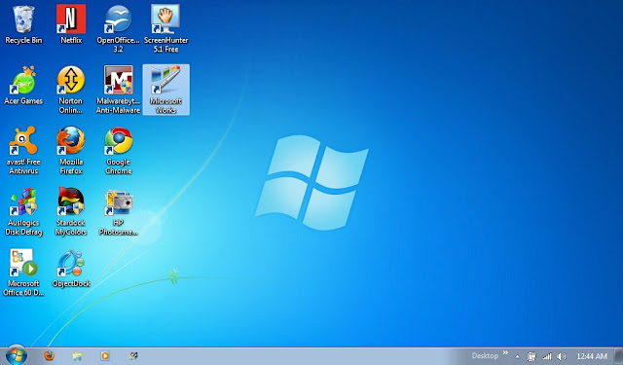Select ScreenHunter 5.1 Free shortcut
Viewport: 623px width, 365px height.
pos(165,29)
